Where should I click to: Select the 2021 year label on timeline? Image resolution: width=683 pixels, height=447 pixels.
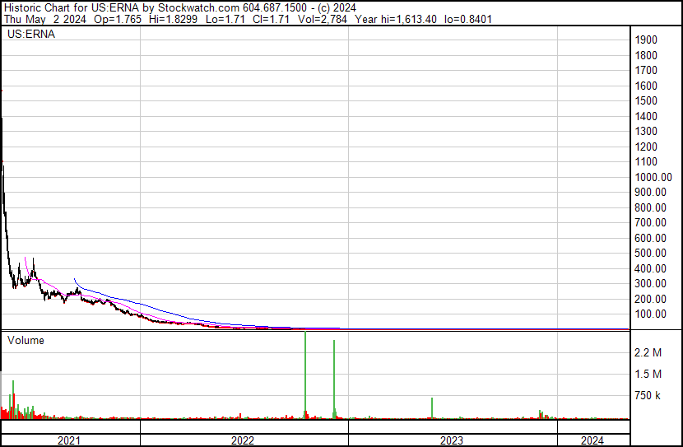(69, 440)
